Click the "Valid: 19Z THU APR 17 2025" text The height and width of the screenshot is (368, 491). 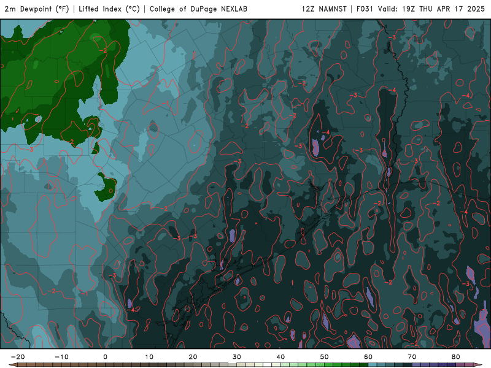tap(431, 9)
